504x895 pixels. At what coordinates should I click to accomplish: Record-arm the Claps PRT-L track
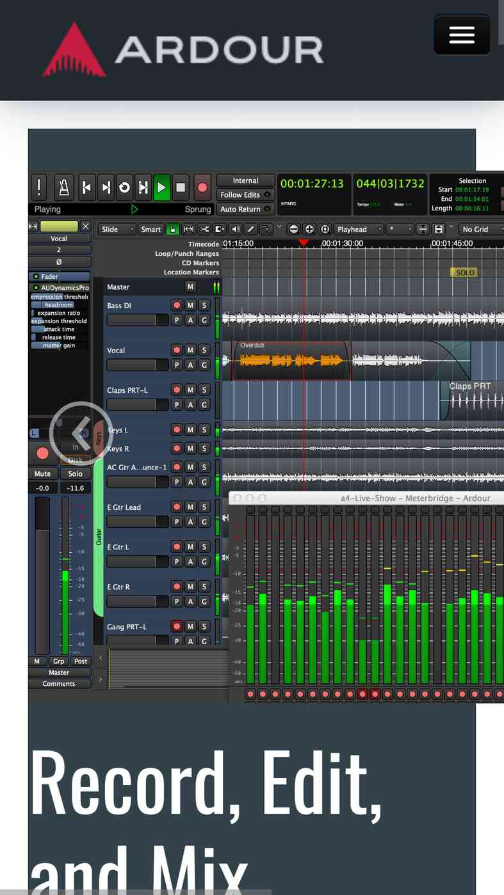pyautogui.click(x=177, y=390)
